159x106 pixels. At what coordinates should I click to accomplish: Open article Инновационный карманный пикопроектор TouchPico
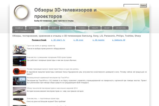pos(48,78)
